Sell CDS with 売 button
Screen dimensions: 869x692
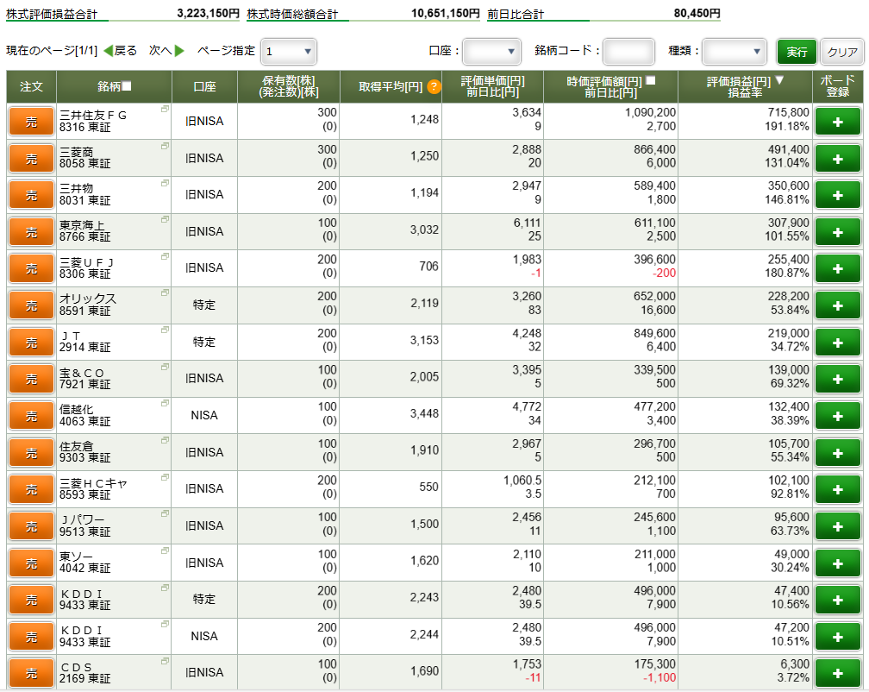(32, 674)
